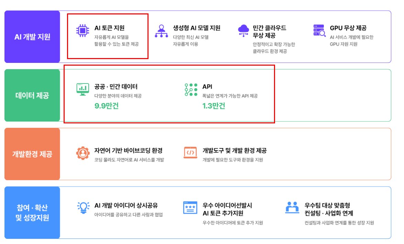The image size is (404, 244).
Task: Open the API heading
Action: point(207,87)
